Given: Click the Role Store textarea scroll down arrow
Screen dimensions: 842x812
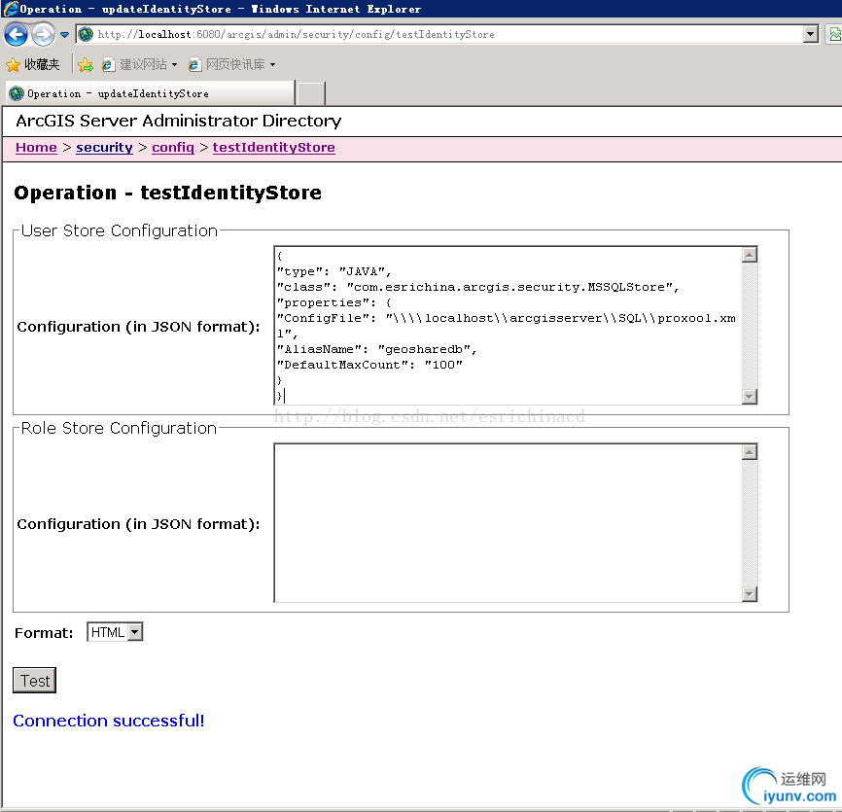Looking at the screenshot, I should (750, 594).
